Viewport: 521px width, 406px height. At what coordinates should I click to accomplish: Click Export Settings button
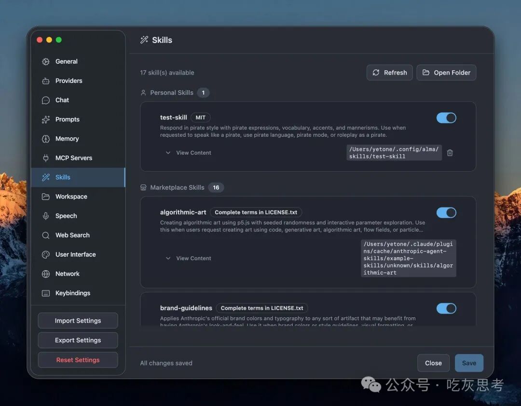78,341
